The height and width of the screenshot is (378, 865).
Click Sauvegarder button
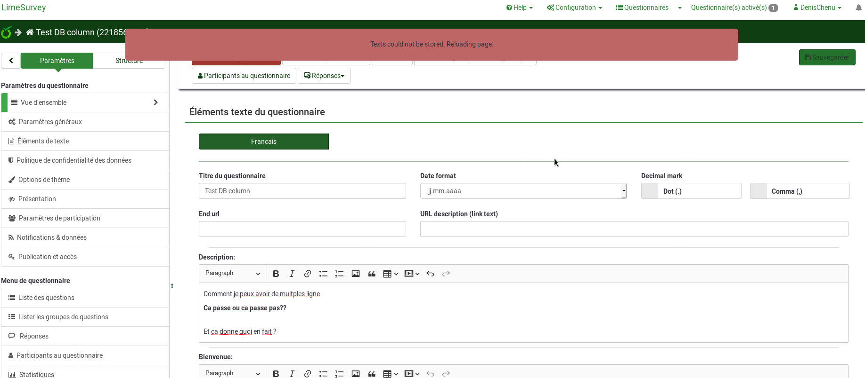point(827,57)
